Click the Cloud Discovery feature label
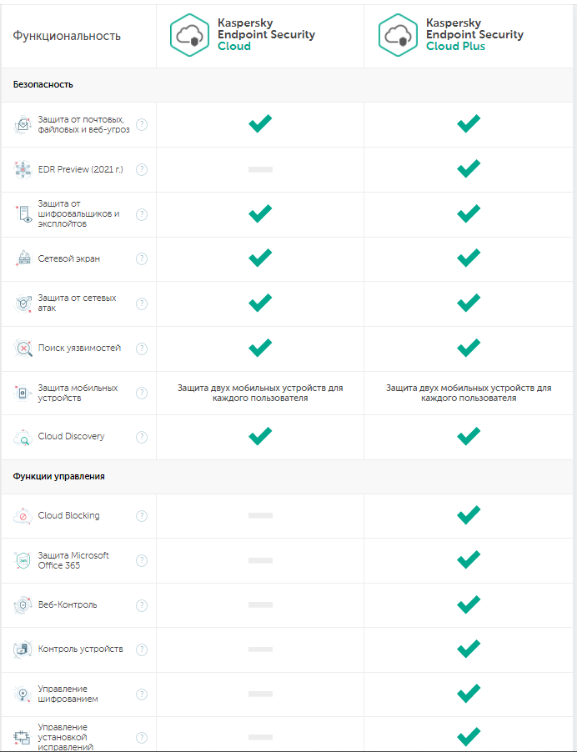This screenshot has width=577, height=752. pyautogui.click(x=71, y=437)
